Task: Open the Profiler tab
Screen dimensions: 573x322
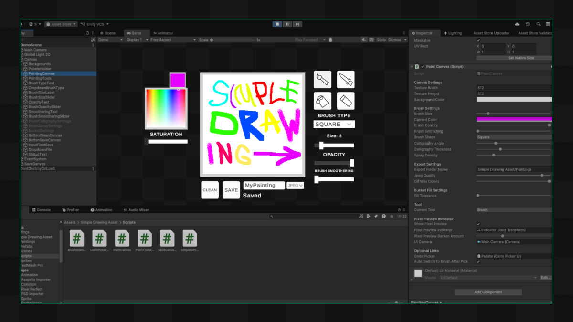Action: (71, 210)
